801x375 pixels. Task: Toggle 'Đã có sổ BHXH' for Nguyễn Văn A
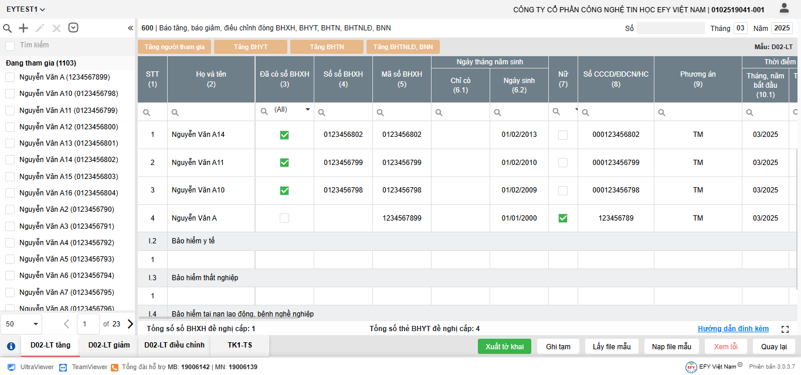pos(284,218)
